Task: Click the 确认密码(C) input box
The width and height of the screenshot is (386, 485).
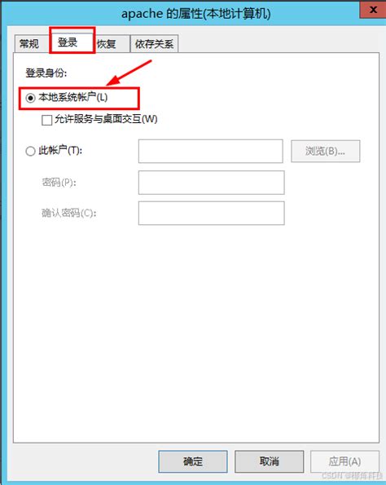Action: pyautogui.click(x=212, y=213)
